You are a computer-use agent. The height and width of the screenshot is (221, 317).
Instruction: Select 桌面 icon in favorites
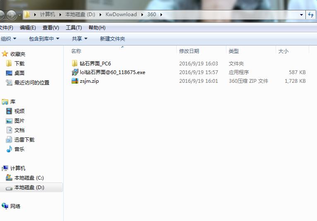point(9,73)
